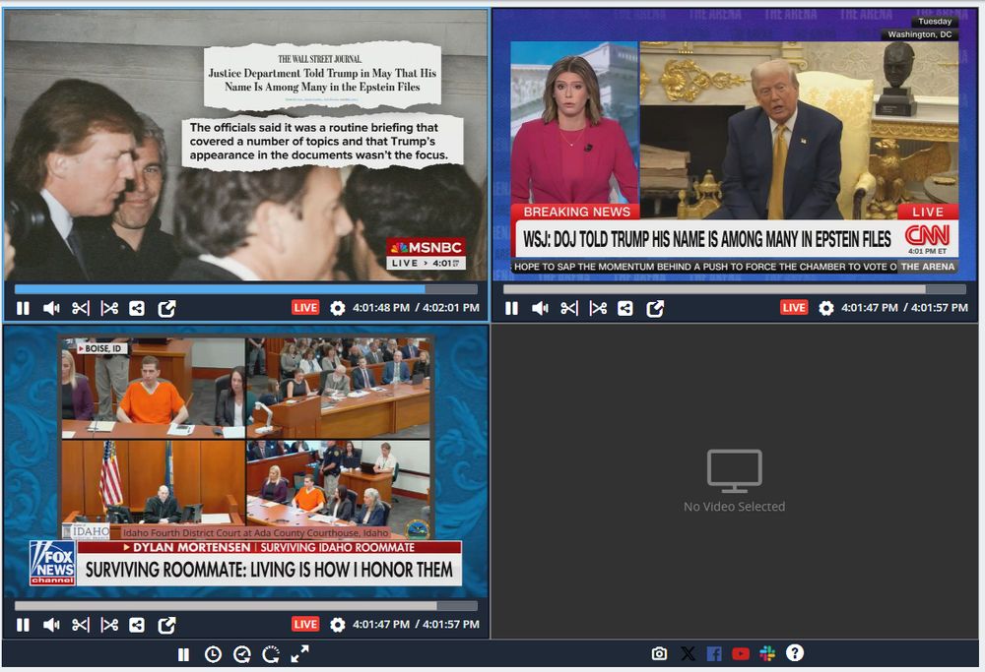Jump to LIVE in MSNBC panel
This screenshot has width=985, height=672.
(305, 307)
